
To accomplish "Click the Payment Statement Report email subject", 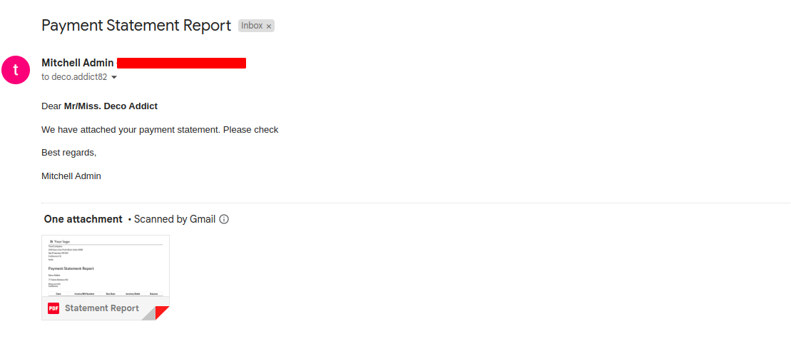I will (x=136, y=25).
